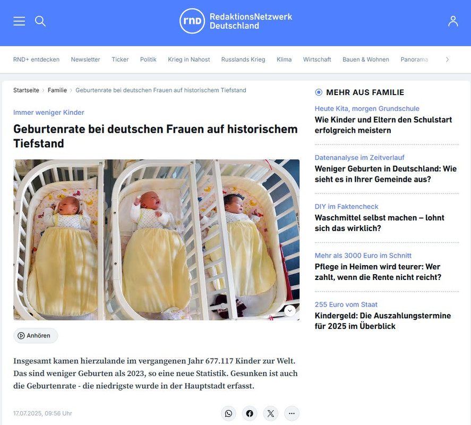Screen dimensions: 471x425
Task: Open Krieg in Nahost section
Action: [189, 59]
